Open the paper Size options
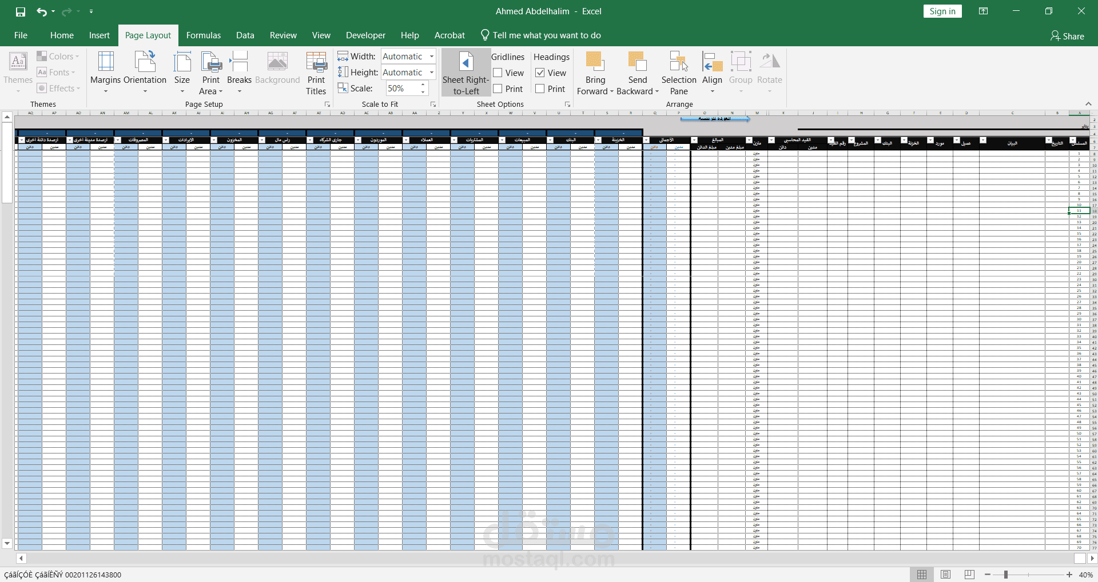This screenshot has width=1098, height=582. 182,72
